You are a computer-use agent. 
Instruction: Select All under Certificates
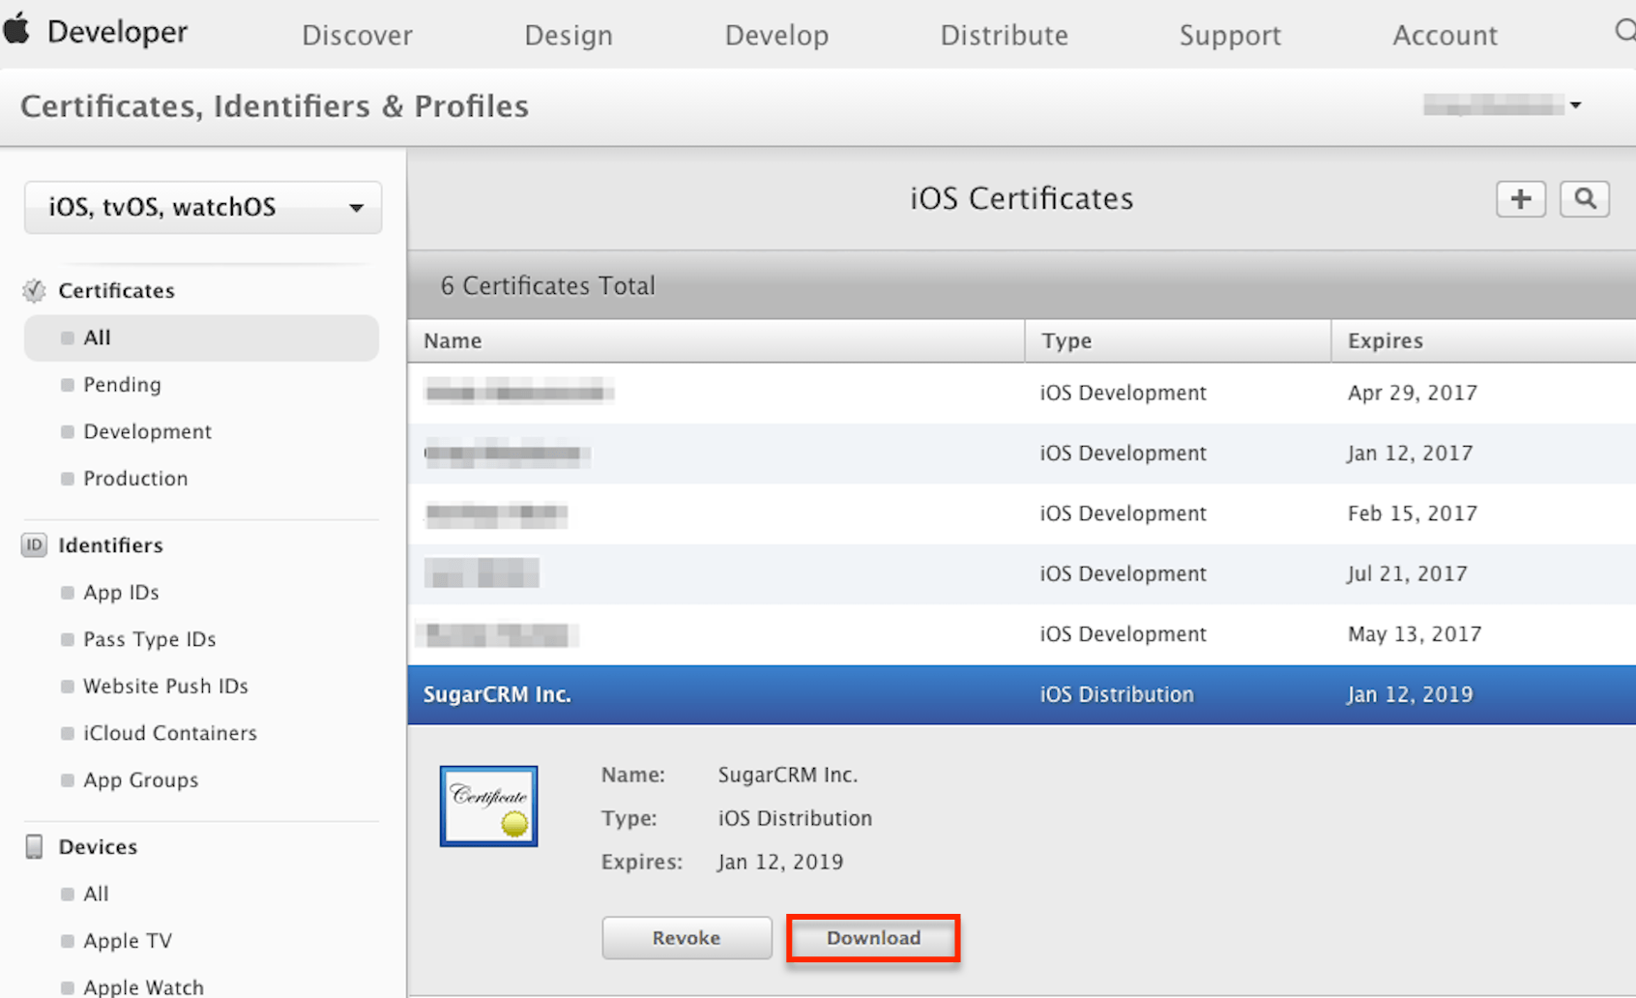pos(201,338)
